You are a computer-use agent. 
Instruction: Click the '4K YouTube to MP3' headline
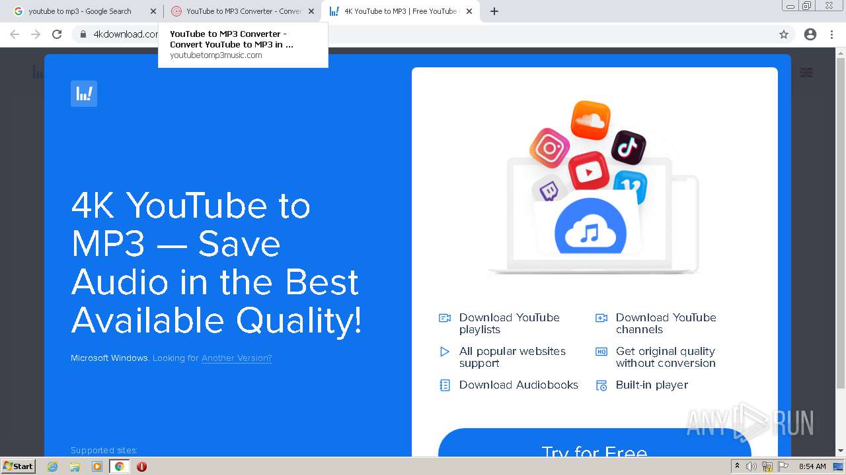[x=217, y=263]
